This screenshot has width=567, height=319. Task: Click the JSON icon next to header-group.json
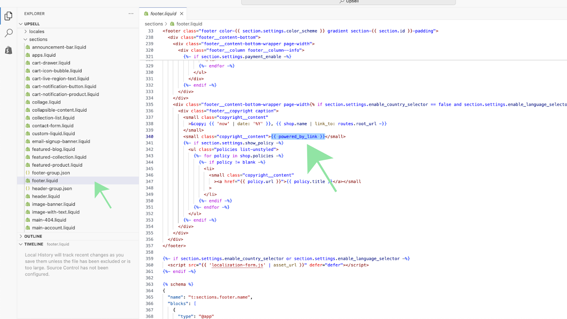coord(28,189)
